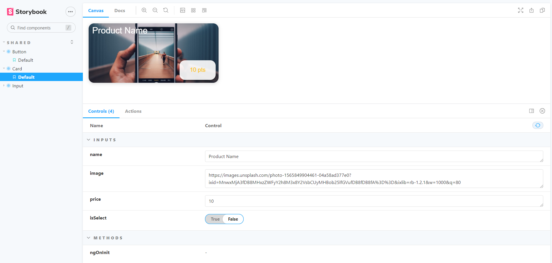Copy the canvas link
Viewport: 552px width, 263px height.
[542, 10]
